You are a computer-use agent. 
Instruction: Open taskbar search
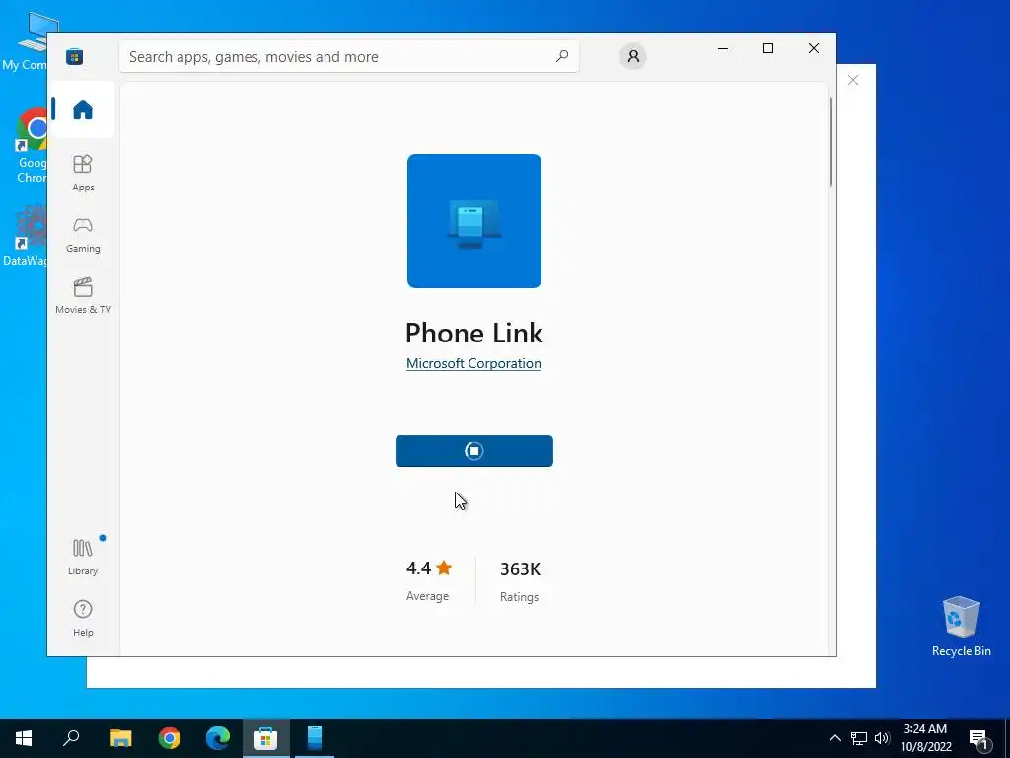click(x=71, y=738)
